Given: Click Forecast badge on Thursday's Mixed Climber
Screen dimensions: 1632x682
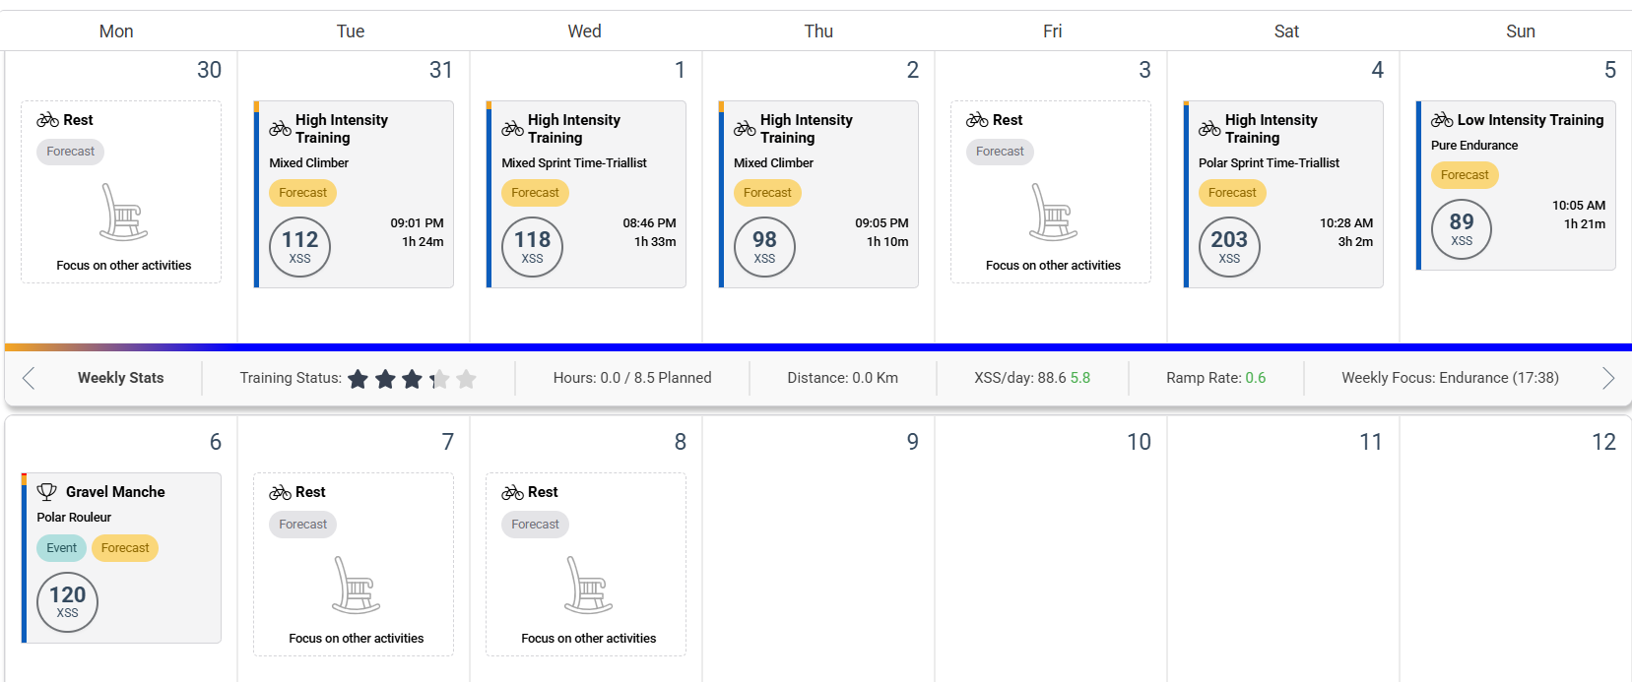Looking at the screenshot, I should click(x=766, y=193).
